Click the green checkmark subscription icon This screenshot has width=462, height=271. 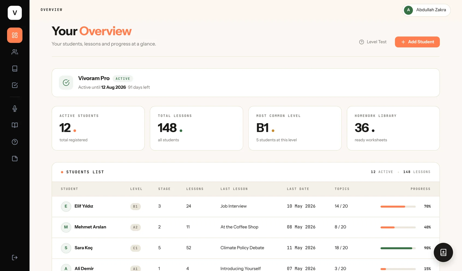66,82
